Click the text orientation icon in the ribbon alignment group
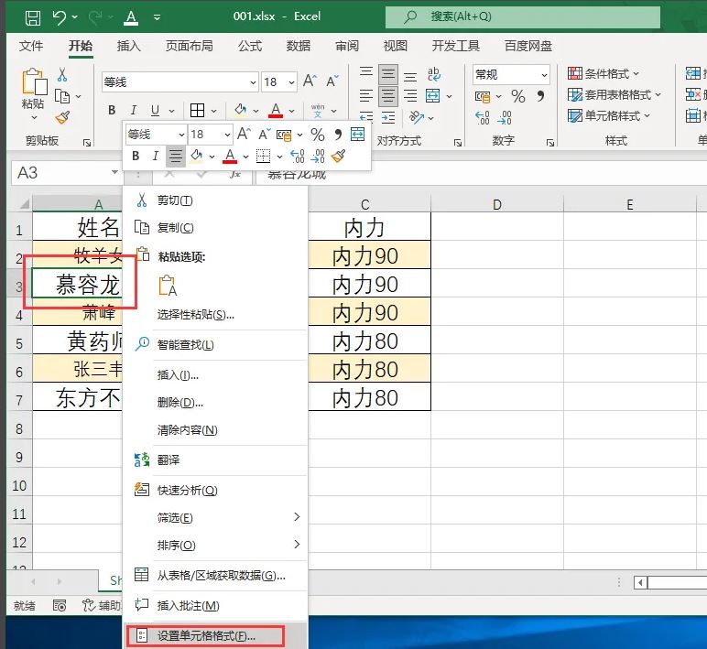This screenshot has width=707, height=649. click(416, 118)
